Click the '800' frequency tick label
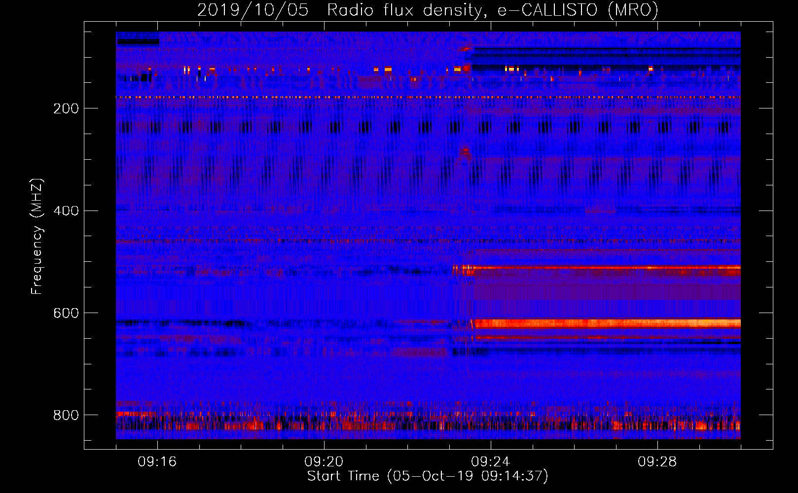 coord(66,415)
